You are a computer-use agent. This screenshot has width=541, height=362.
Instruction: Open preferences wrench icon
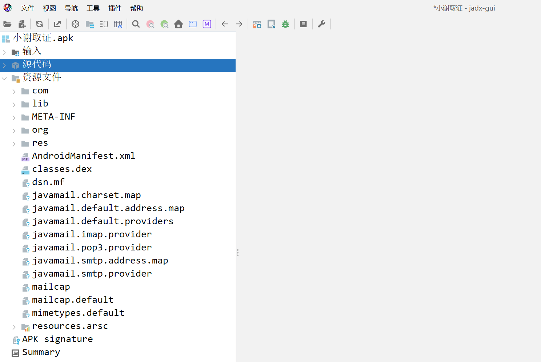(x=321, y=24)
